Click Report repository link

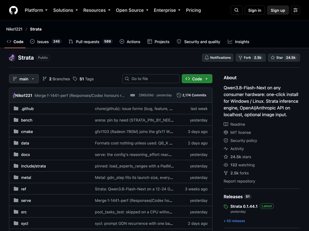(239, 181)
